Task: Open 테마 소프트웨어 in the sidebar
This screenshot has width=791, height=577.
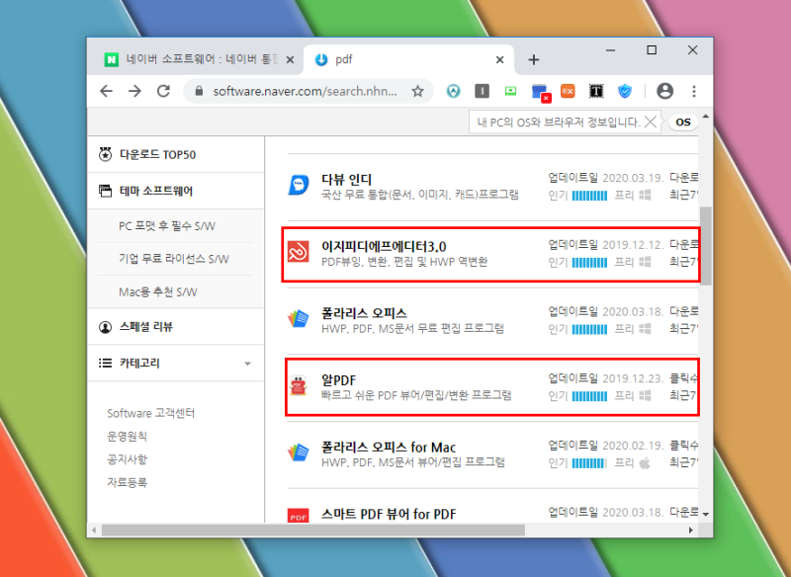Action: pyautogui.click(x=156, y=191)
